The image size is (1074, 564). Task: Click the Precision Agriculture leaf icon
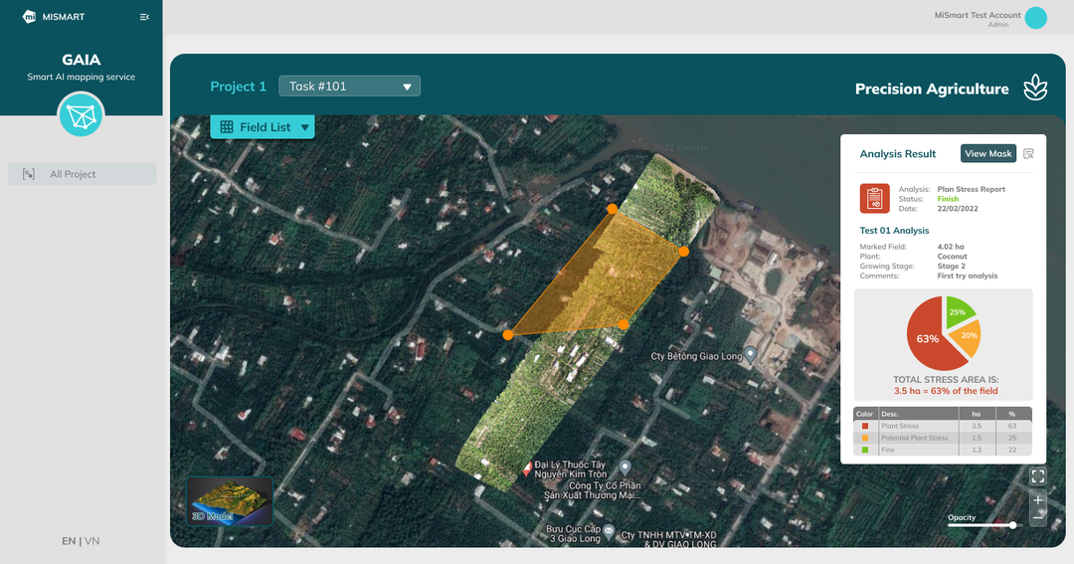coord(1035,88)
